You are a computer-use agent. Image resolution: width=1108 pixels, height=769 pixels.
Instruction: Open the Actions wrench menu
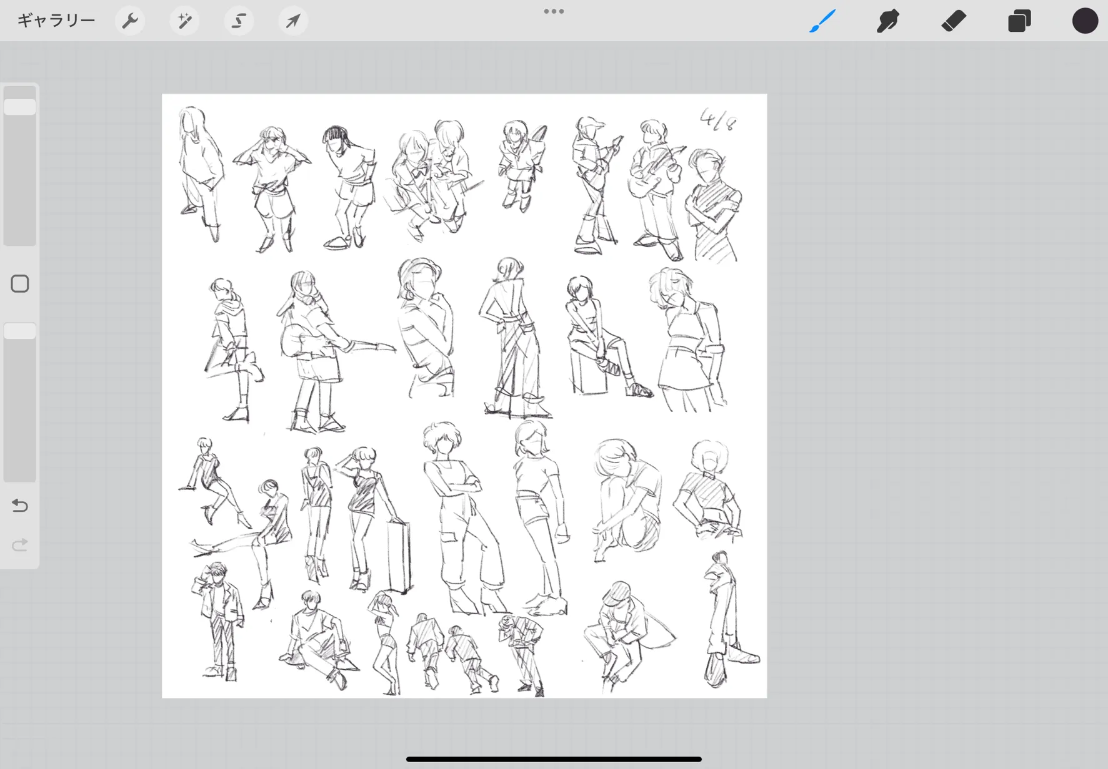pyautogui.click(x=130, y=21)
